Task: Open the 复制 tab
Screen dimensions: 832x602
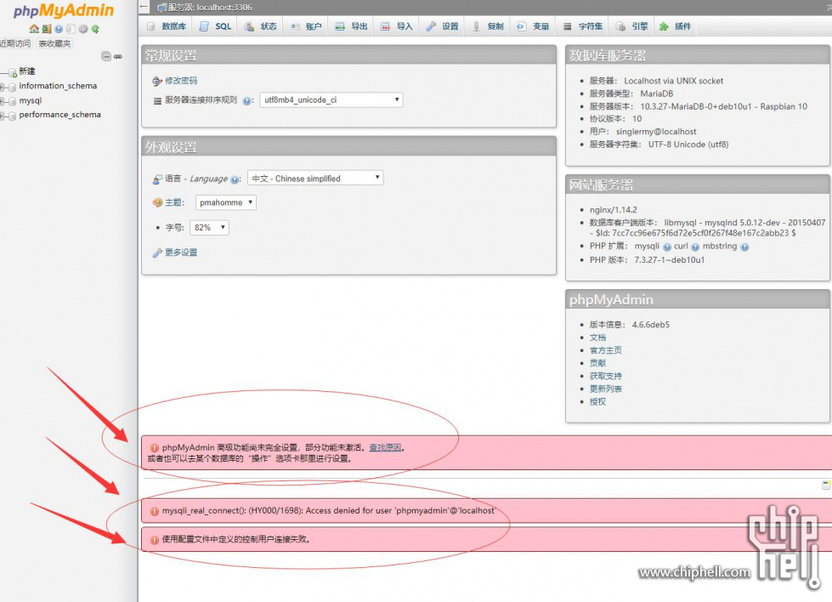Action: (x=488, y=26)
